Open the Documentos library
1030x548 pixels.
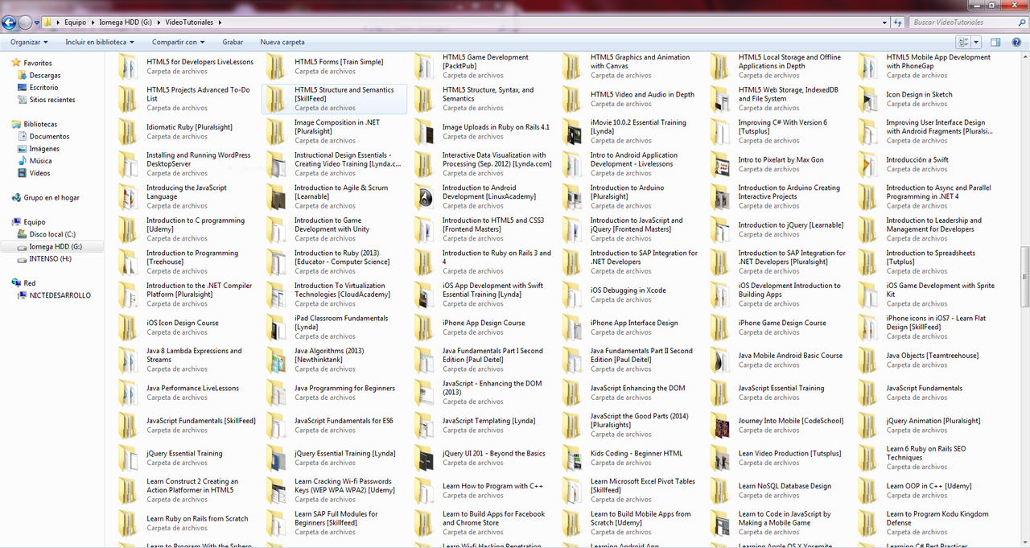[x=50, y=136]
